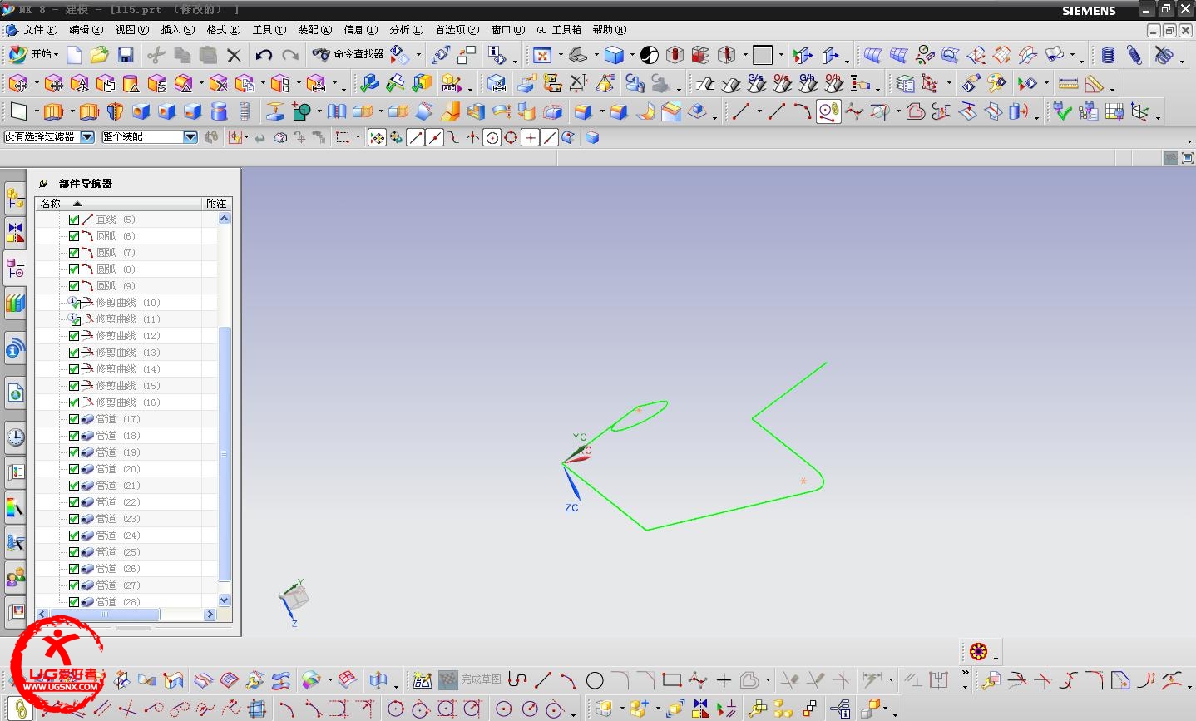
Task: Click the Cut scissors icon
Action: (156, 55)
